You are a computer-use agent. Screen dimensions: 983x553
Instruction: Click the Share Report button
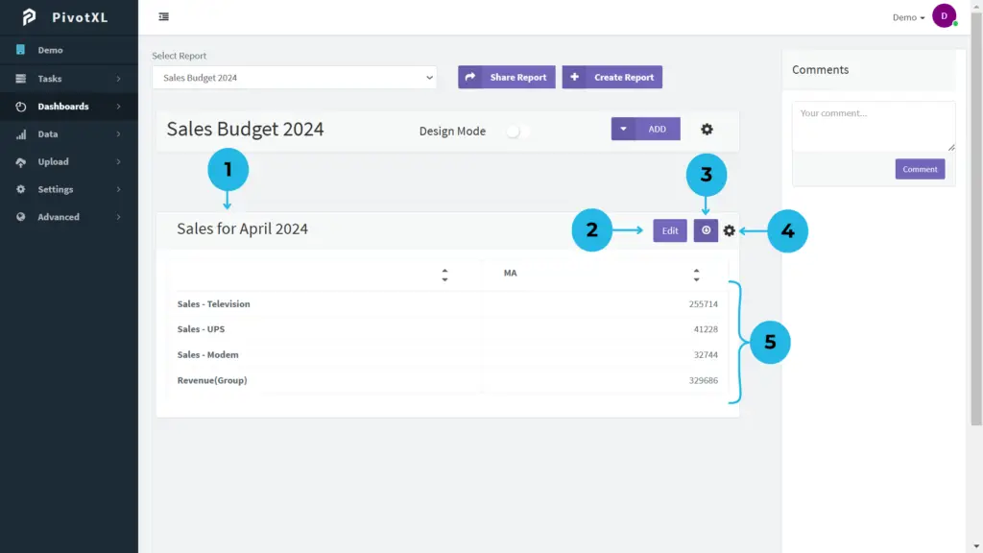coord(507,77)
